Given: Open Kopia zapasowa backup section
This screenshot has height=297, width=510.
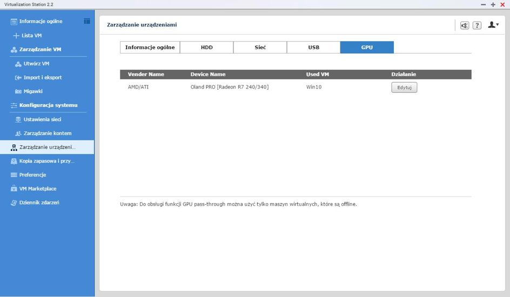Looking at the screenshot, I should [x=46, y=161].
